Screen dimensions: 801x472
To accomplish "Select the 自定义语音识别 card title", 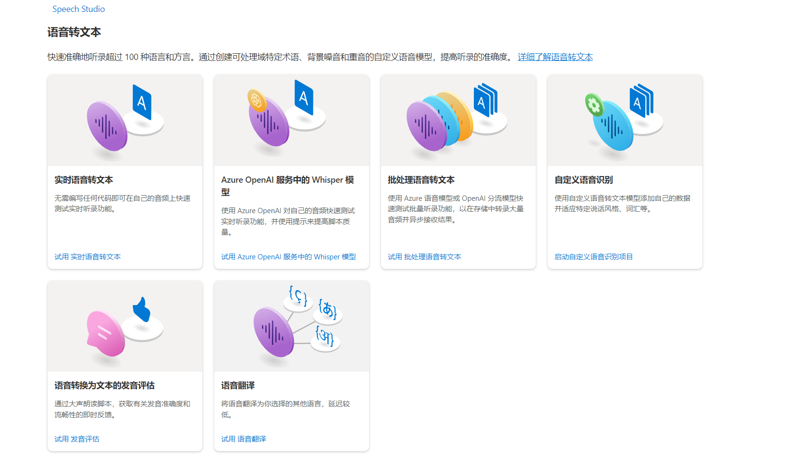I will click(x=583, y=180).
